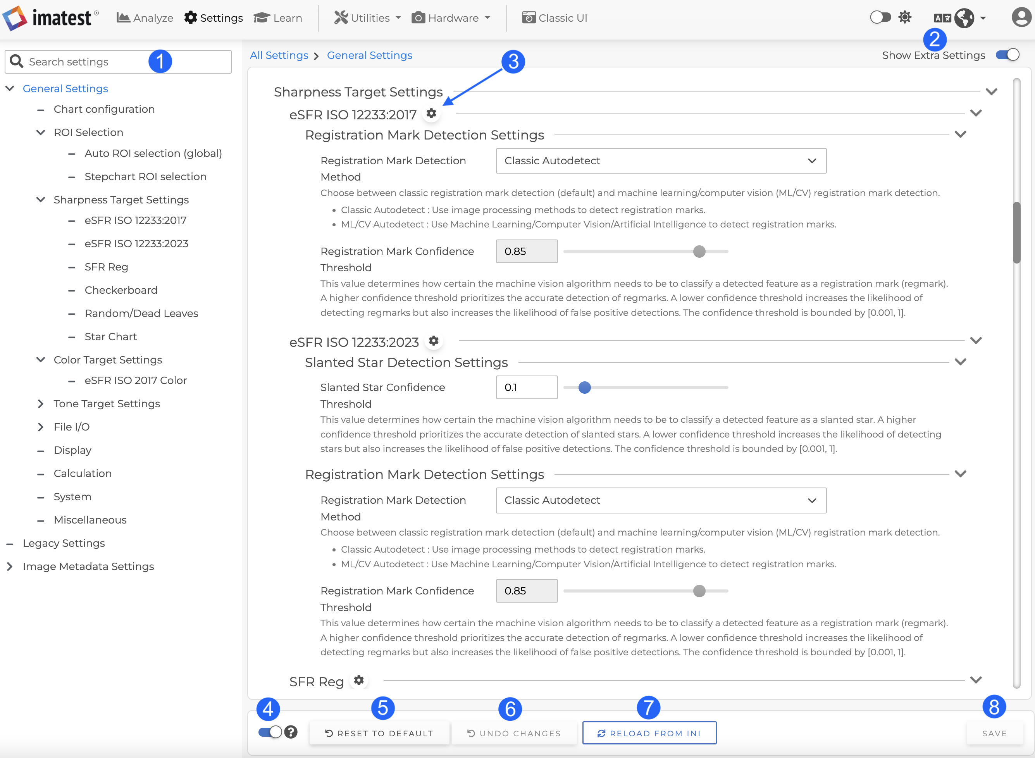Collapse General Settings tree node

10,88
